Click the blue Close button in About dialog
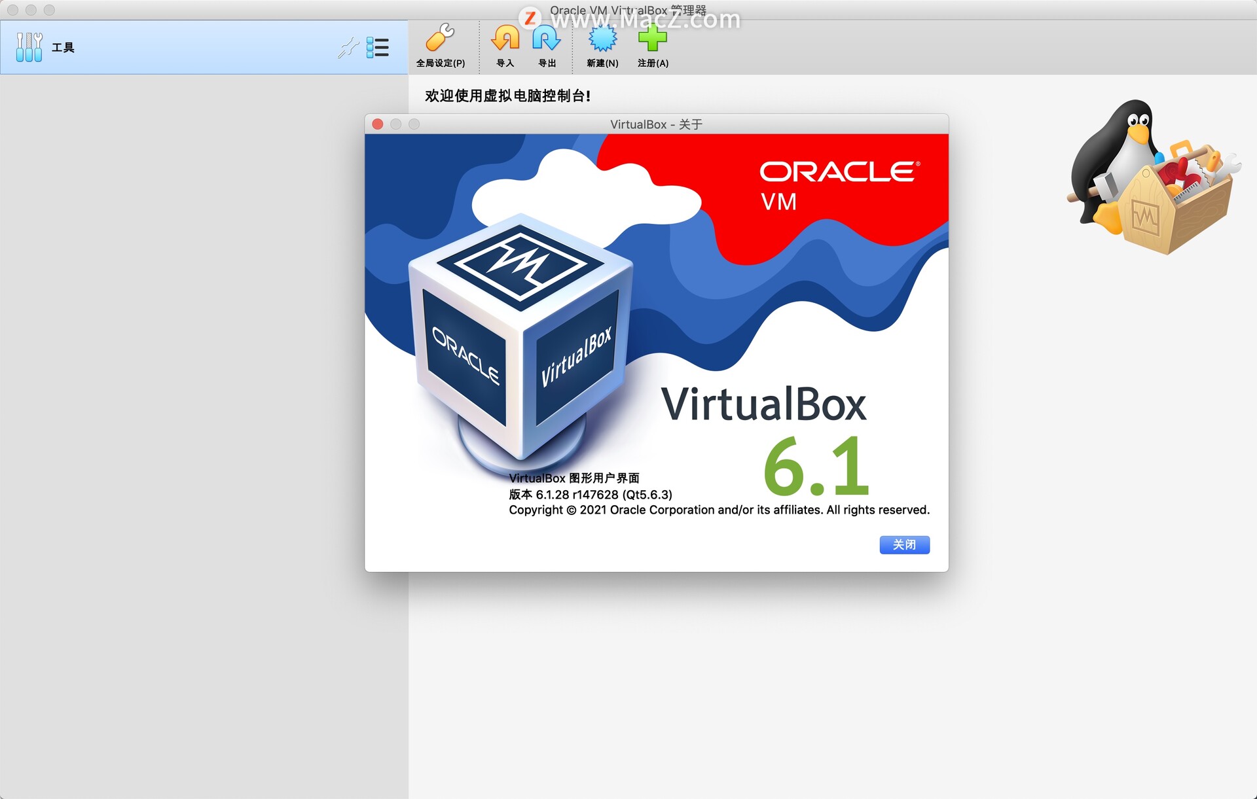 [904, 544]
